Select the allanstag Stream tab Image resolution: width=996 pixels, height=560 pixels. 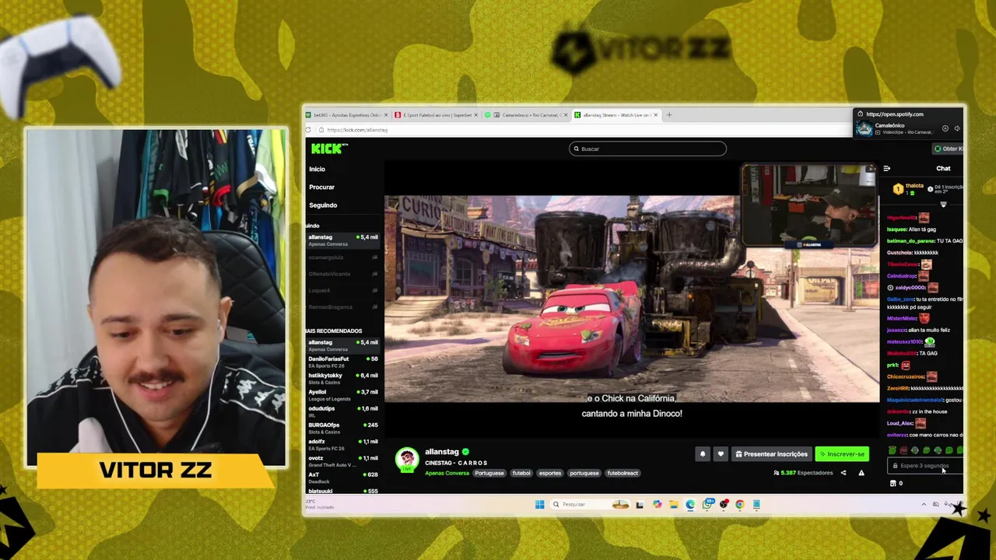click(616, 115)
